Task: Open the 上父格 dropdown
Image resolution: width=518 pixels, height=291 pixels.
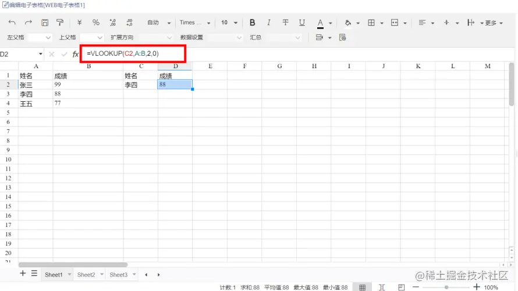Action: (x=91, y=37)
